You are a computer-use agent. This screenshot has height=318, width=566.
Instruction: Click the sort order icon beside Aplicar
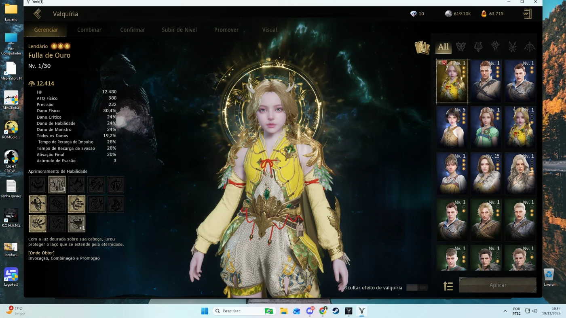tap(448, 286)
